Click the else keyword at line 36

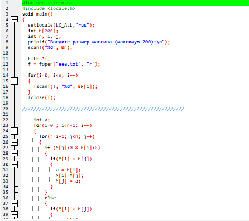[50, 198]
